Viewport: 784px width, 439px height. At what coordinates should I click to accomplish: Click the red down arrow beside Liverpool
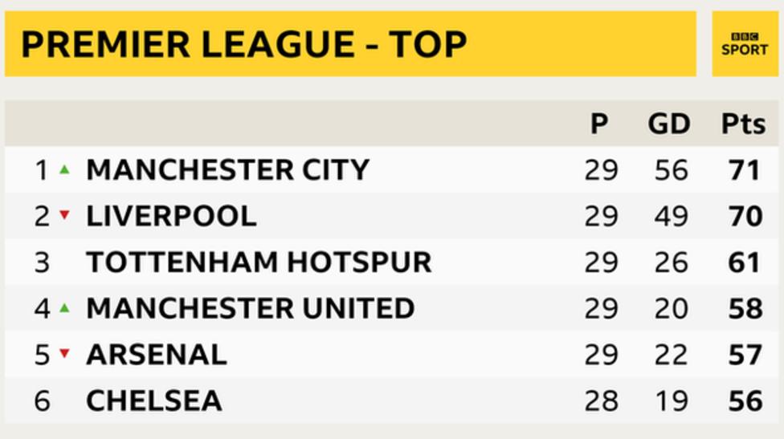tap(65, 216)
